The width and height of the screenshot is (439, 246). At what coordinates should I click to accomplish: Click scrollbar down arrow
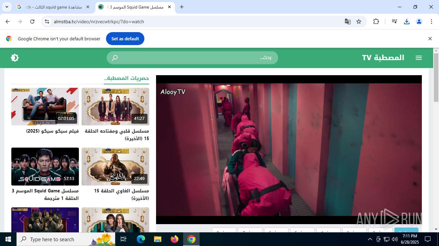[436, 229]
